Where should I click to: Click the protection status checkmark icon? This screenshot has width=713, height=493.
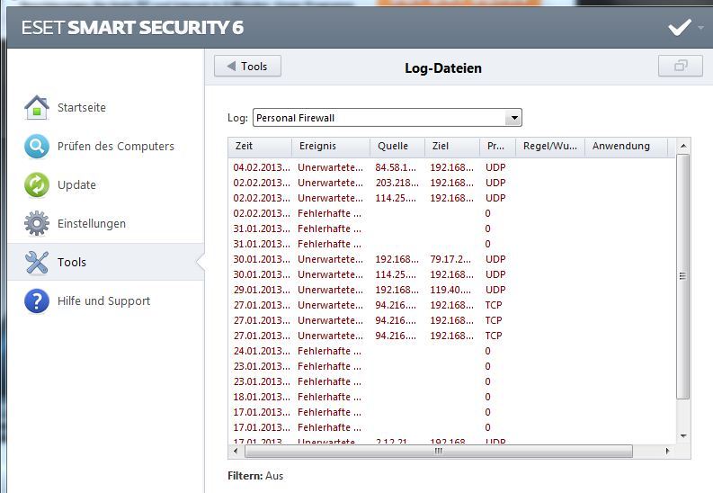[679, 28]
